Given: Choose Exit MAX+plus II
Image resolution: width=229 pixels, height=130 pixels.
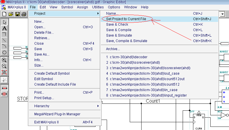Looking at the screenshot, I should [64, 122].
